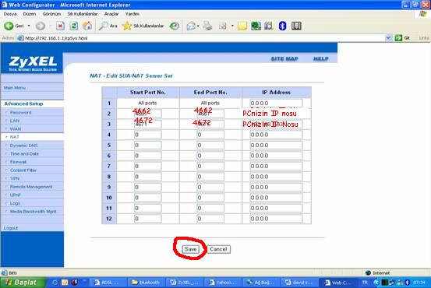Image resolution: width=431 pixels, height=288 pixels.
Task: Open Back button history dropdown arrow
Action: click(x=29, y=26)
